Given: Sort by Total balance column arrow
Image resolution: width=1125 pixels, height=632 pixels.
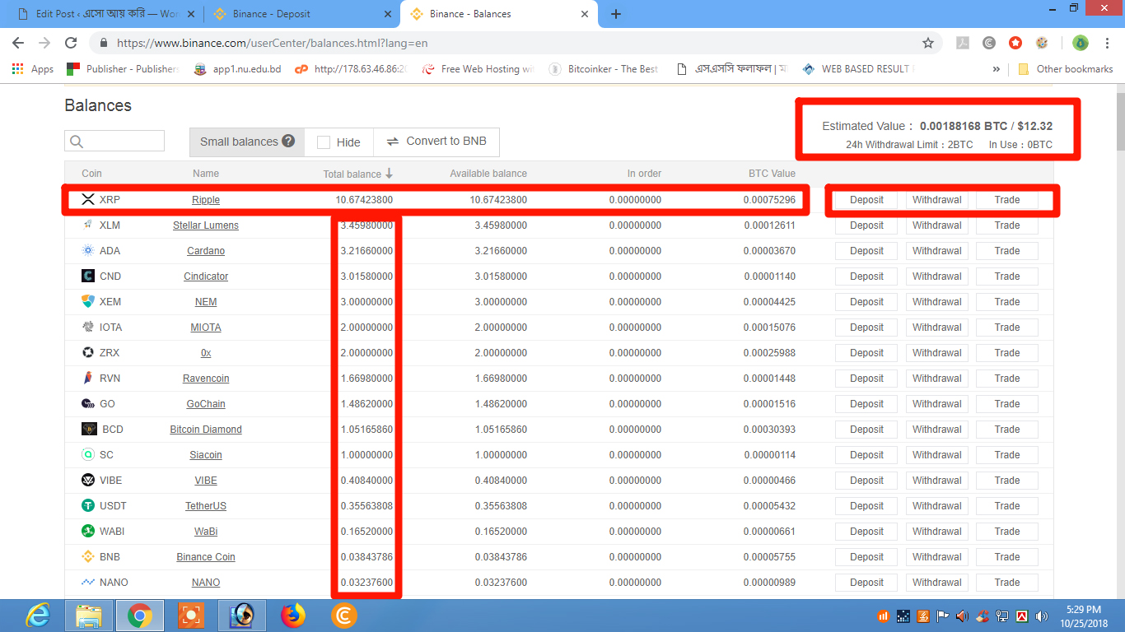Looking at the screenshot, I should click(x=389, y=174).
